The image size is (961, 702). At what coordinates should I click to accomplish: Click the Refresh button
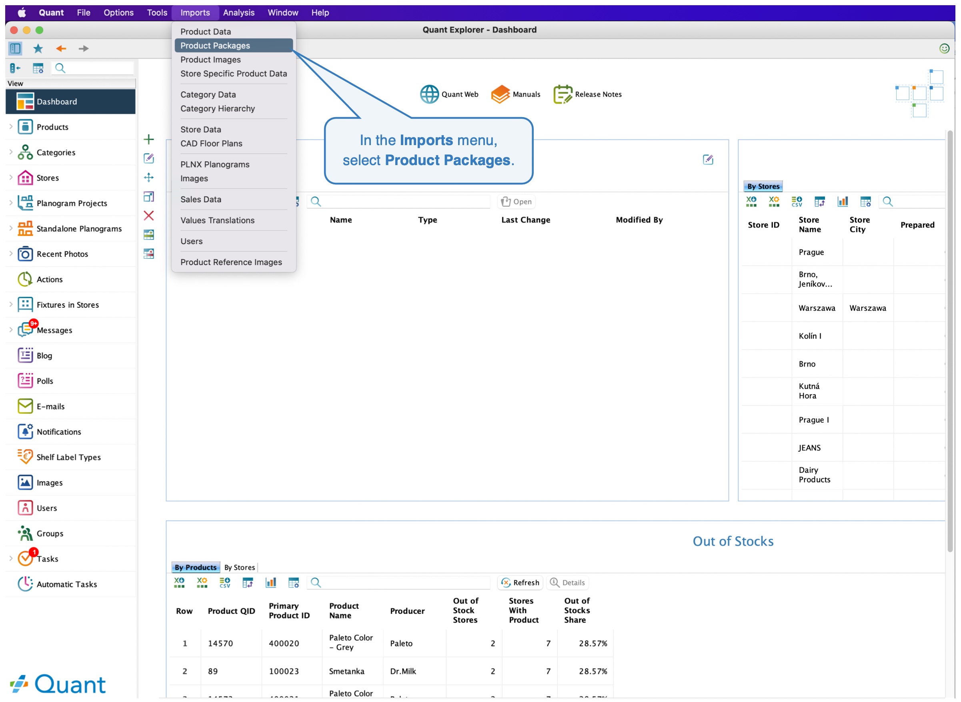click(520, 582)
